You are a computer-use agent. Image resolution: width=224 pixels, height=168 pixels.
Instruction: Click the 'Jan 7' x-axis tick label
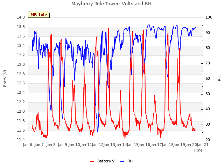click(x=39, y=145)
